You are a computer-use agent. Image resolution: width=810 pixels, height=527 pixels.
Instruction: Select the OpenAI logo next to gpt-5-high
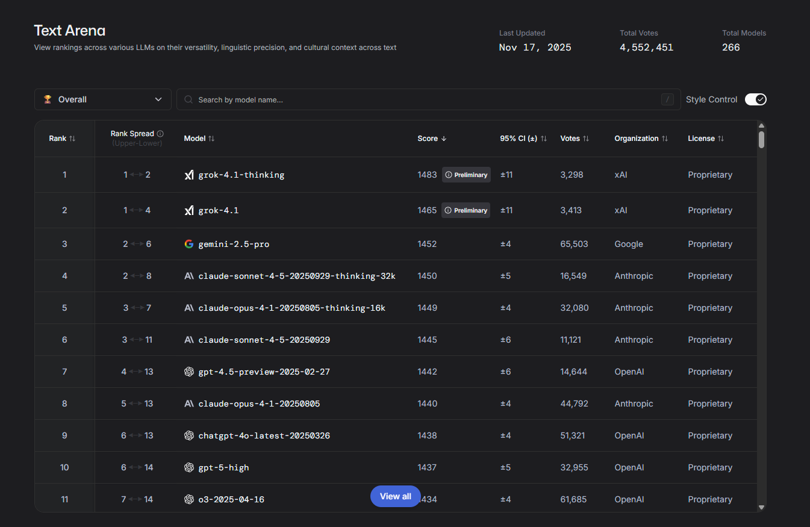pos(189,467)
